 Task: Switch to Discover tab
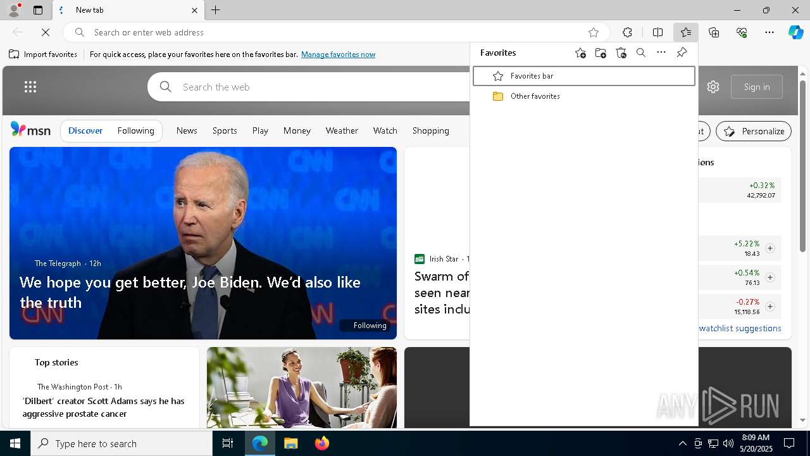(x=85, y=130)
